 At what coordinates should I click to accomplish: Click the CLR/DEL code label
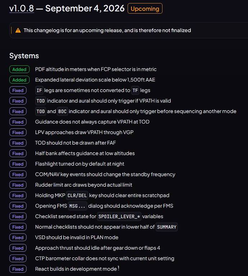(77, 195)
